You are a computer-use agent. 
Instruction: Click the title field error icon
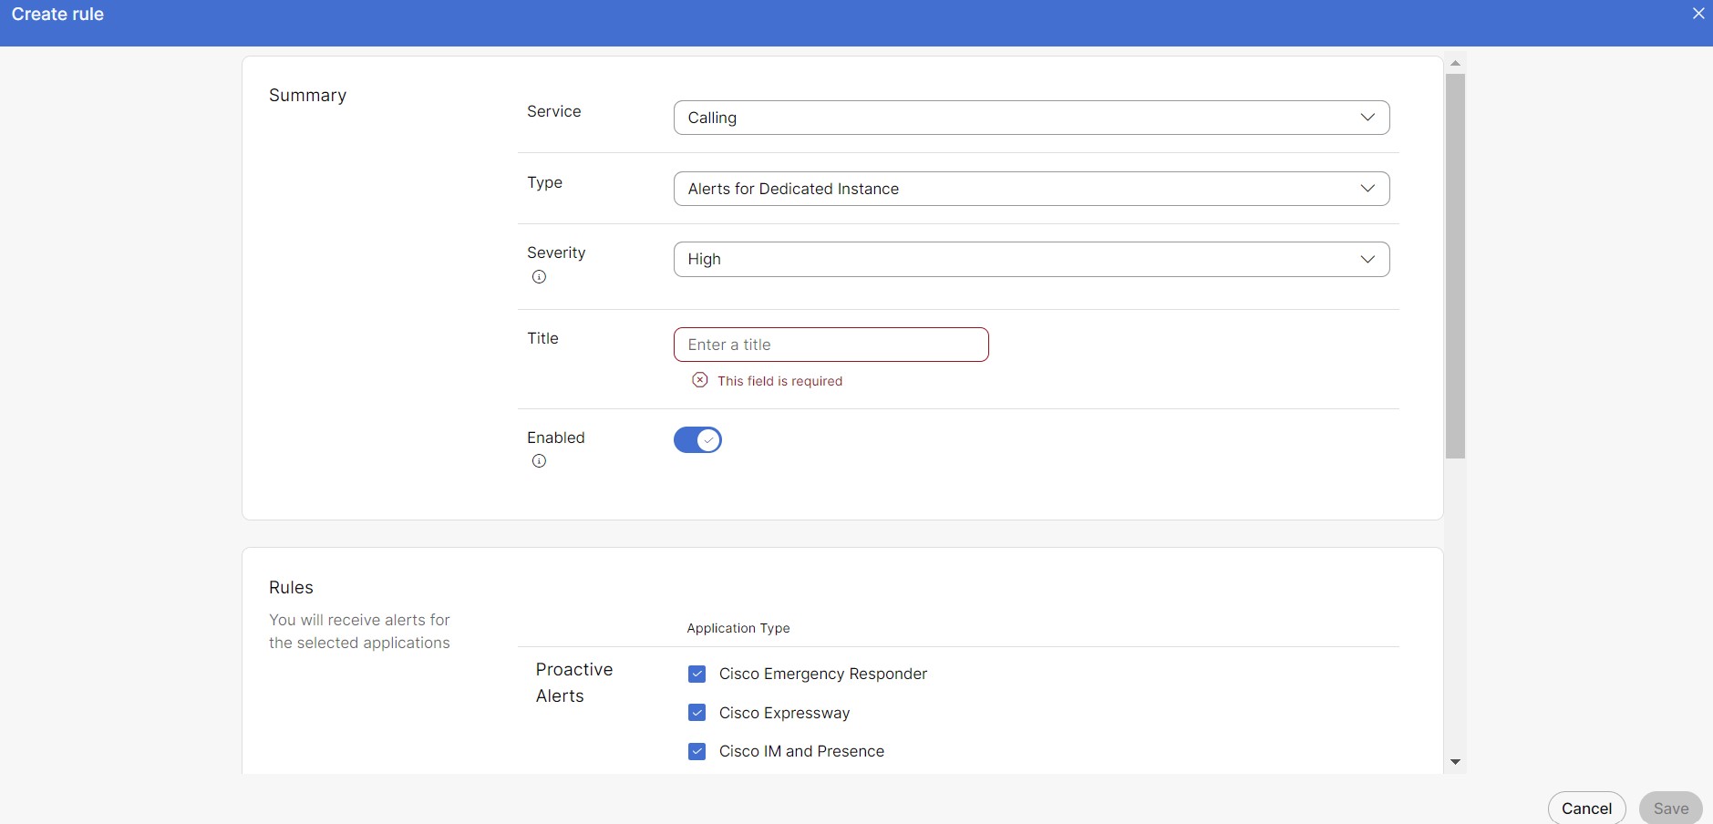[x=699, y=380]
